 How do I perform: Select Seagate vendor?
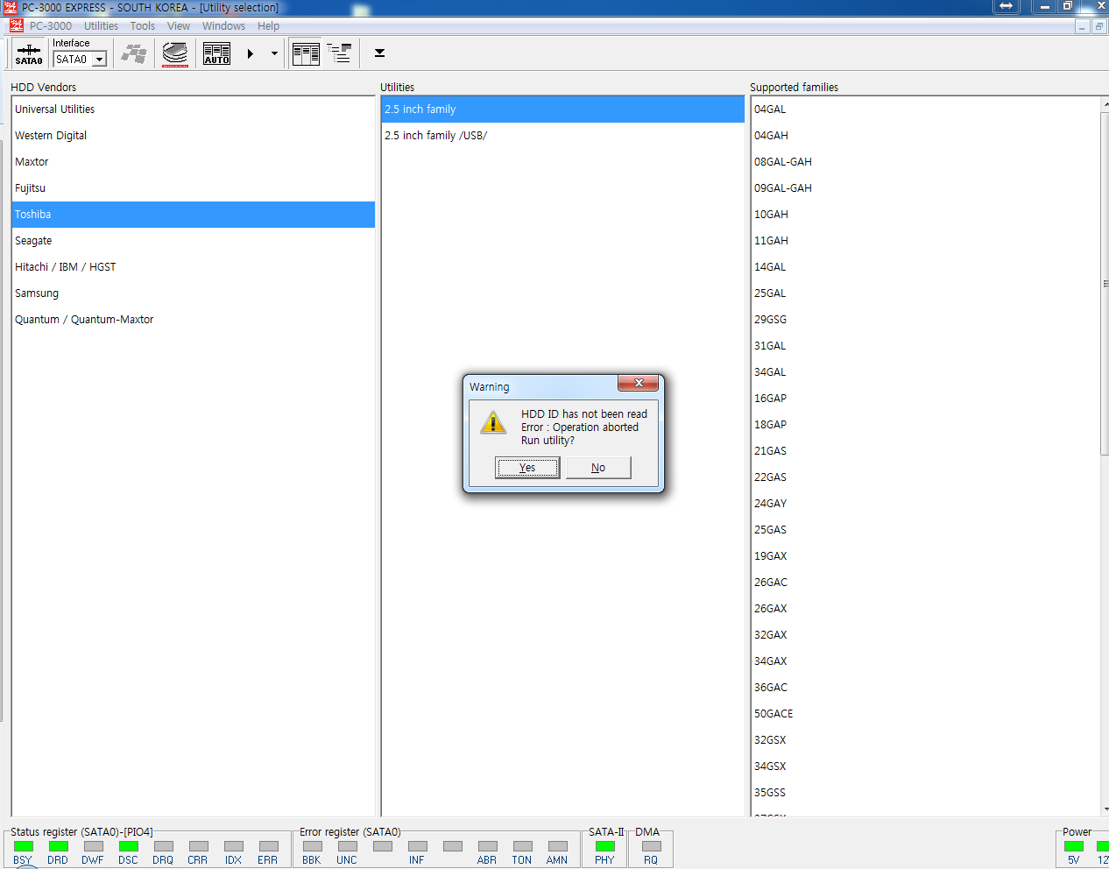[x=194, y=241]
